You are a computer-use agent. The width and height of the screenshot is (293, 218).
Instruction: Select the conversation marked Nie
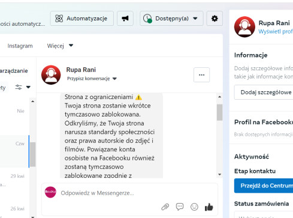click(x=14, y=119)
